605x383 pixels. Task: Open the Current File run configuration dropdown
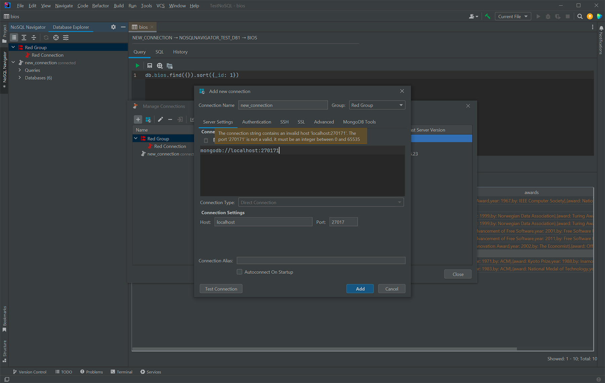(513, 16)
